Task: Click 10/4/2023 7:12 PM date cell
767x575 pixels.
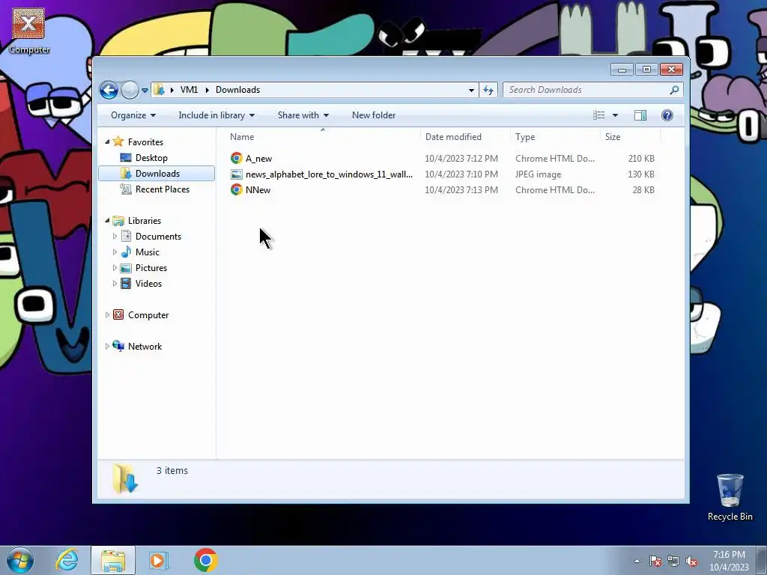Action: click(461, 159)
